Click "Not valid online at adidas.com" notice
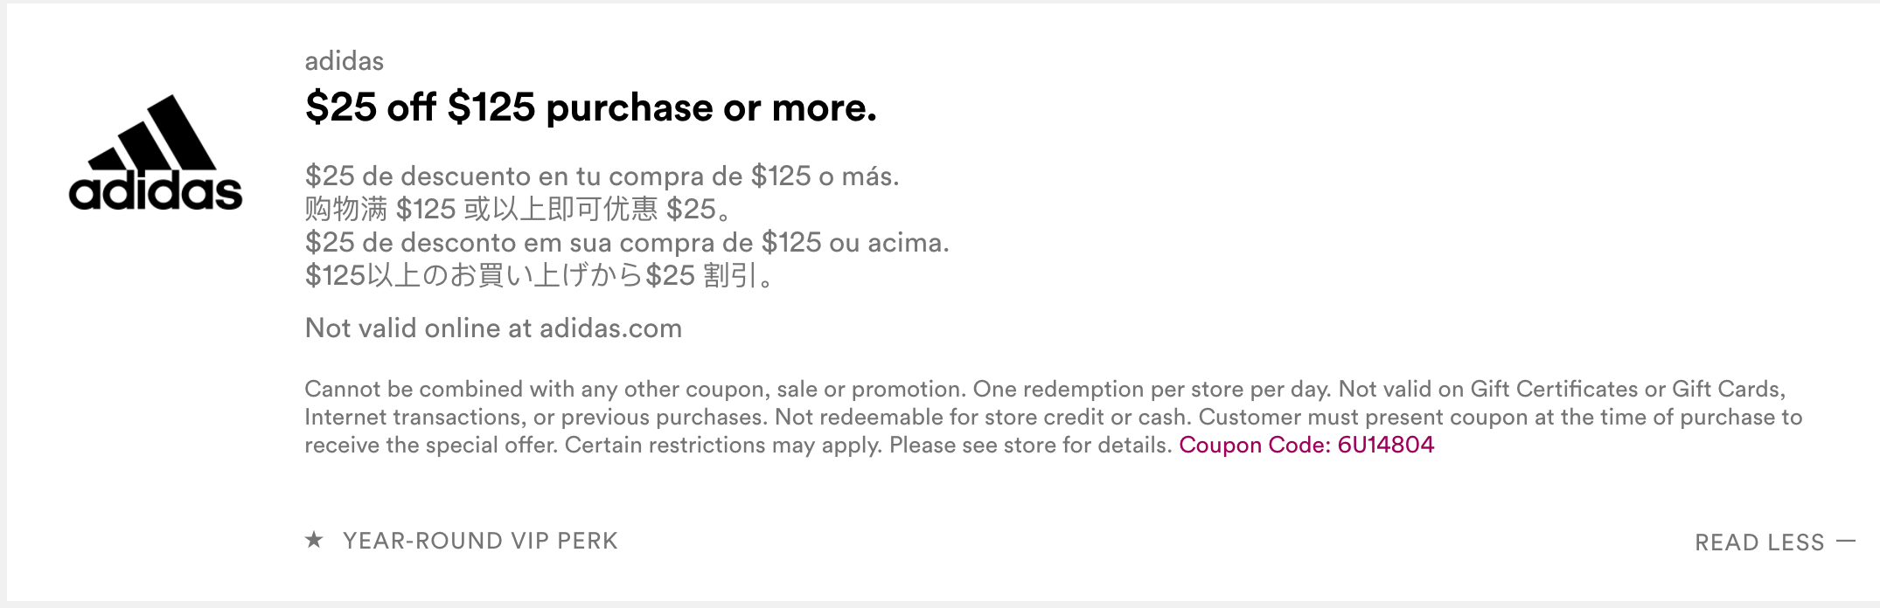1880x608 pixels. [x=493, y=328]
